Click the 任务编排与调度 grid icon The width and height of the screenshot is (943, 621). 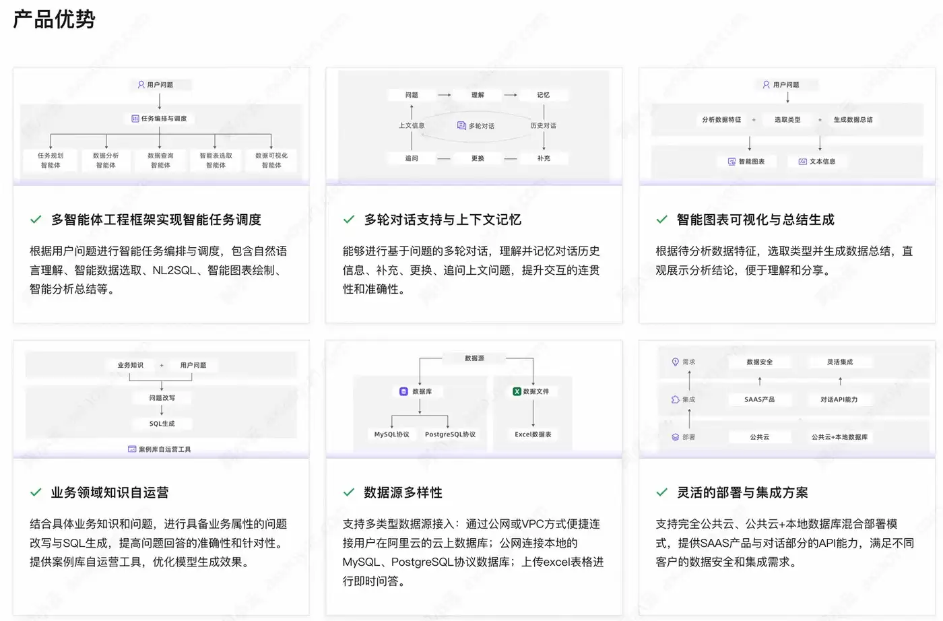click(x=135, y=119)
